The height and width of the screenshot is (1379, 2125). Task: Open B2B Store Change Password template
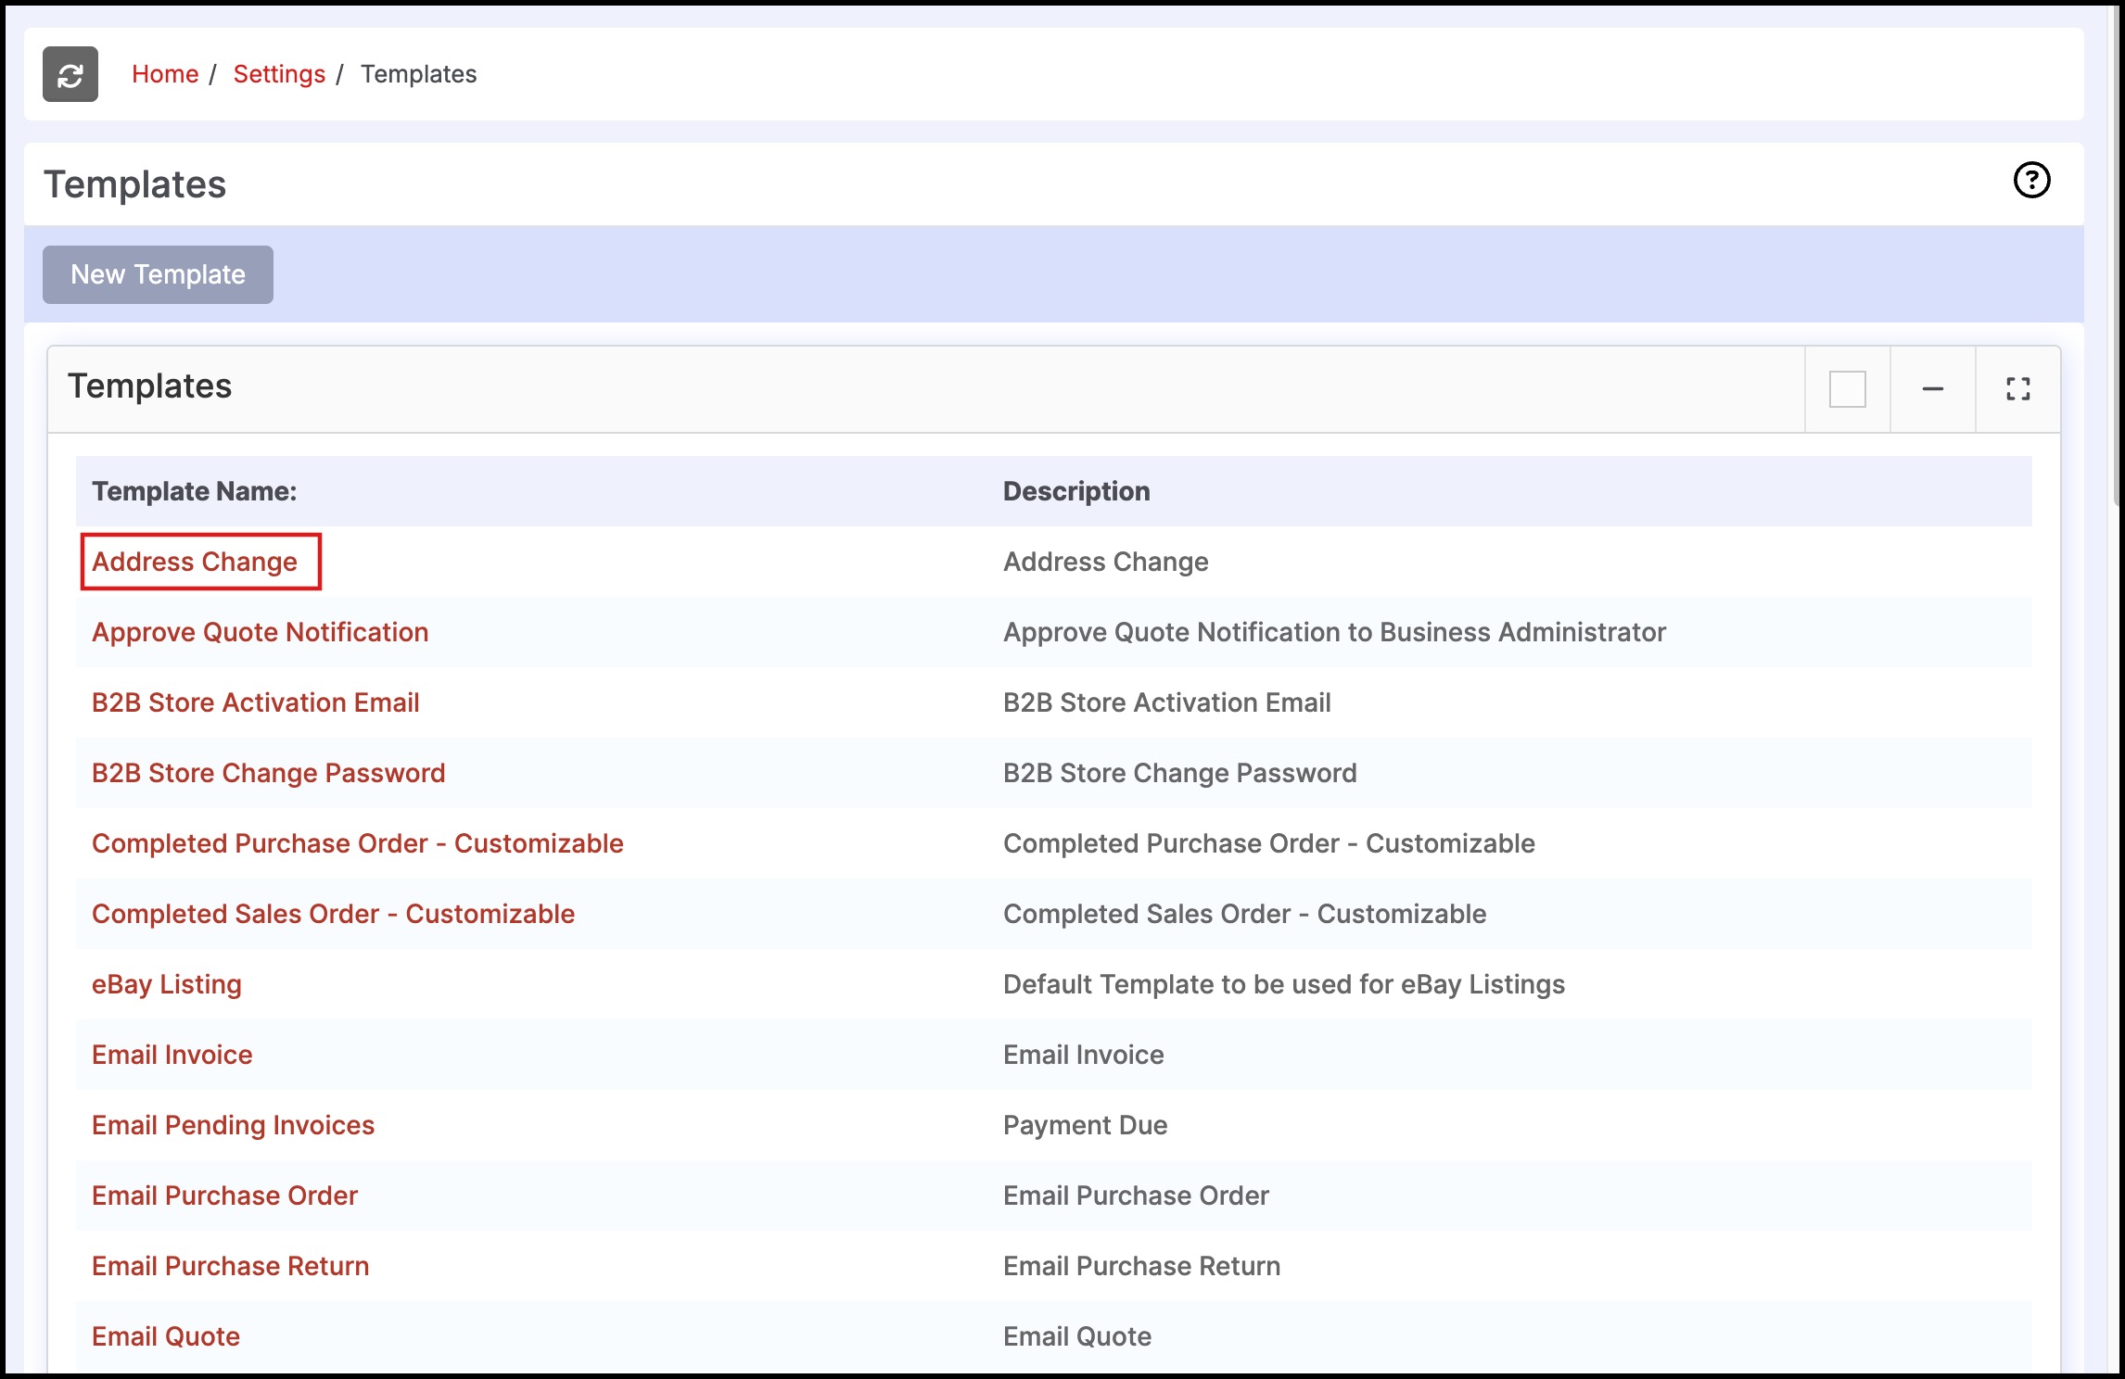coord(268,773)
